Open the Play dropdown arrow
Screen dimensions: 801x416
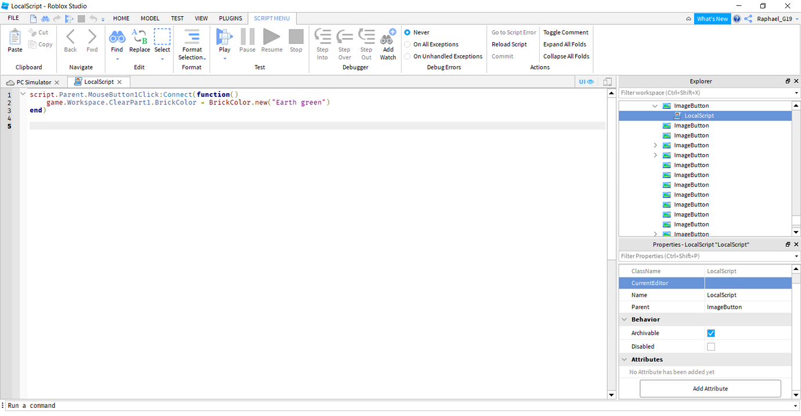point(225,59)
